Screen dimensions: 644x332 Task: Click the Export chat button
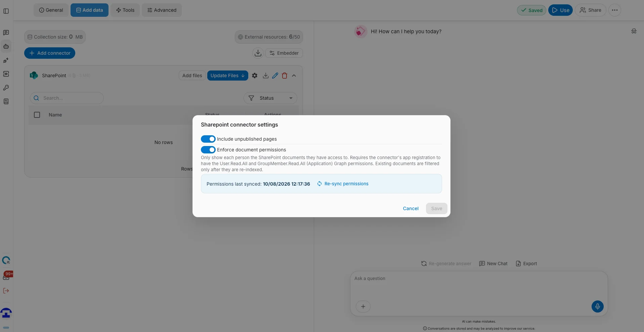(526, 264)
